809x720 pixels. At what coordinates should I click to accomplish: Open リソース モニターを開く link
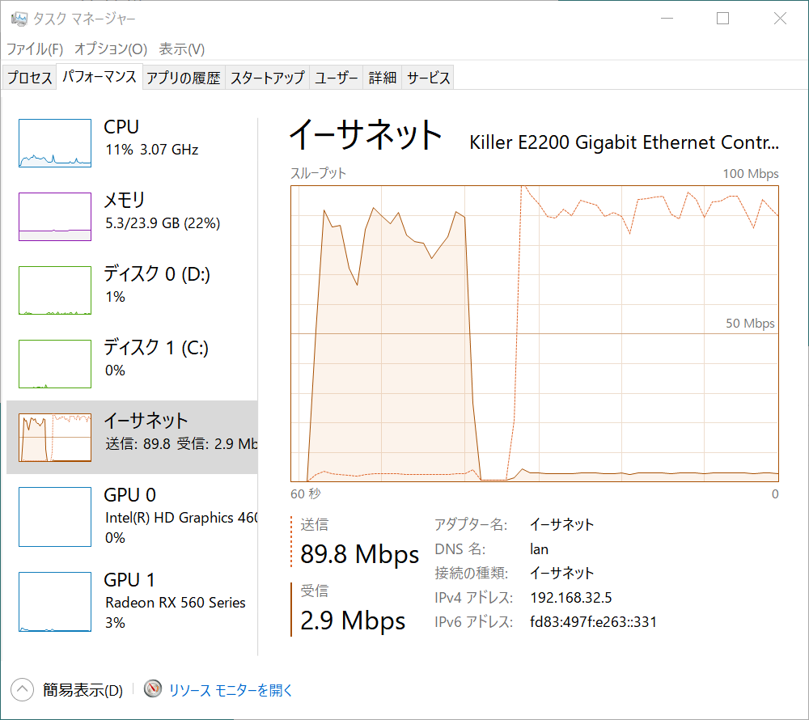coord(230,689)
